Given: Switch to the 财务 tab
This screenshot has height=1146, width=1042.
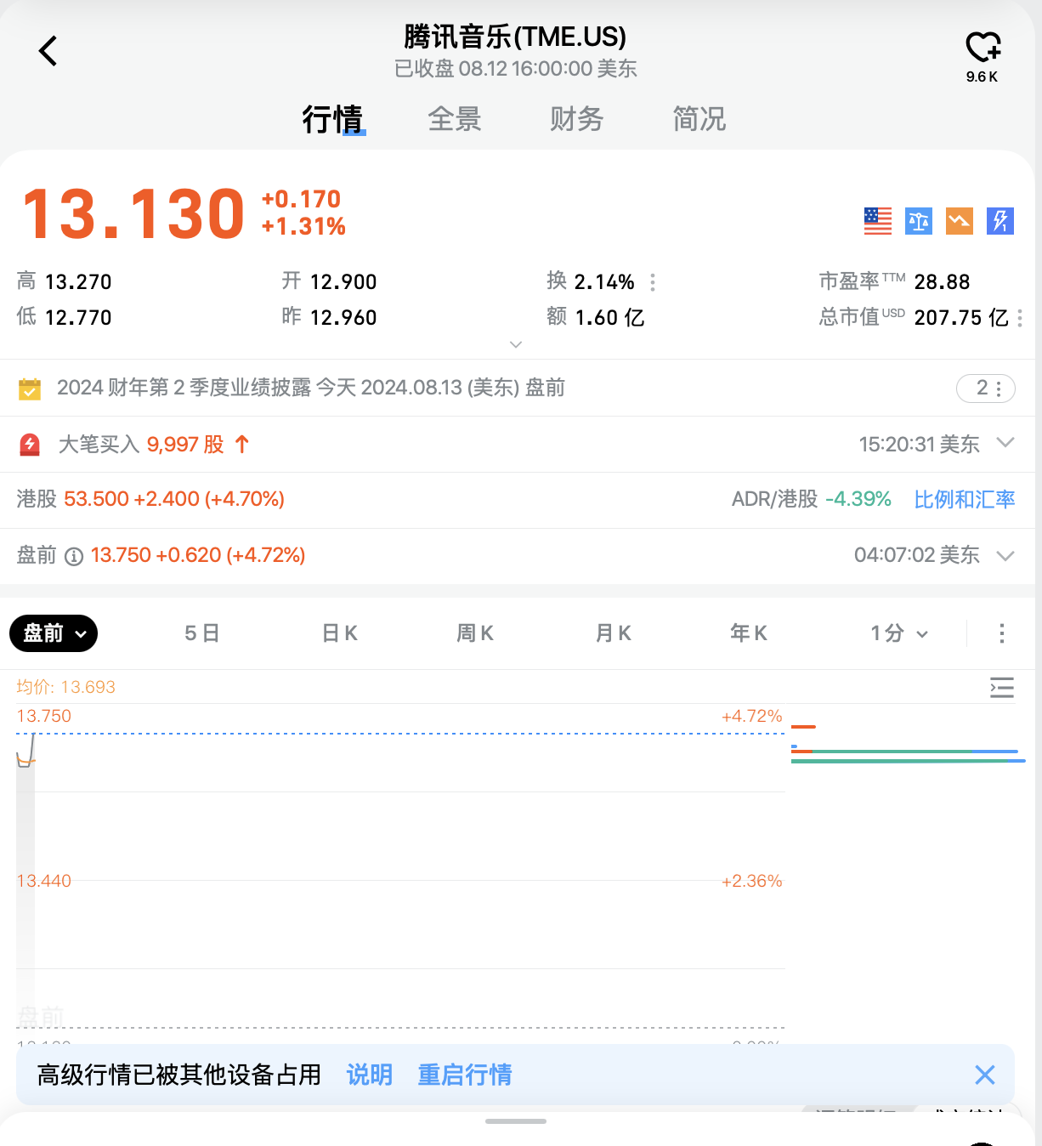Looking at the screenshot, I should (x=576, y=119).
